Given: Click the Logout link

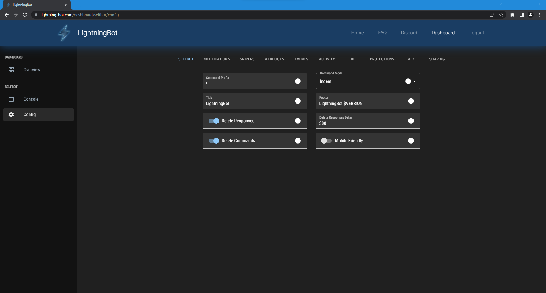Looking at the screenshot, I should coord(477,33).
